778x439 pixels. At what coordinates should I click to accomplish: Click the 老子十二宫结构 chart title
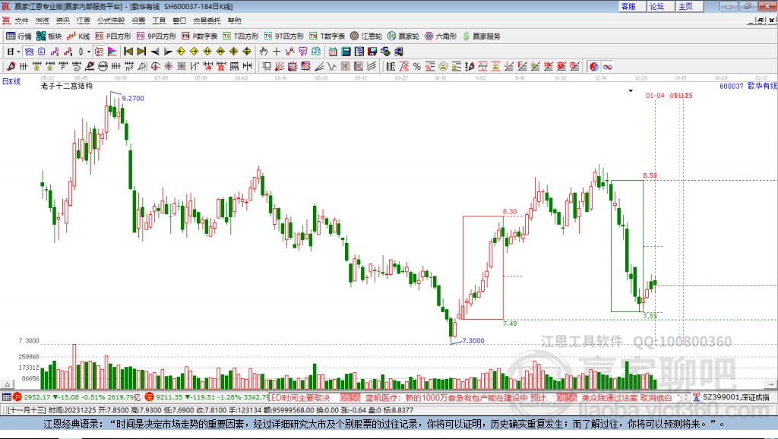67,86
